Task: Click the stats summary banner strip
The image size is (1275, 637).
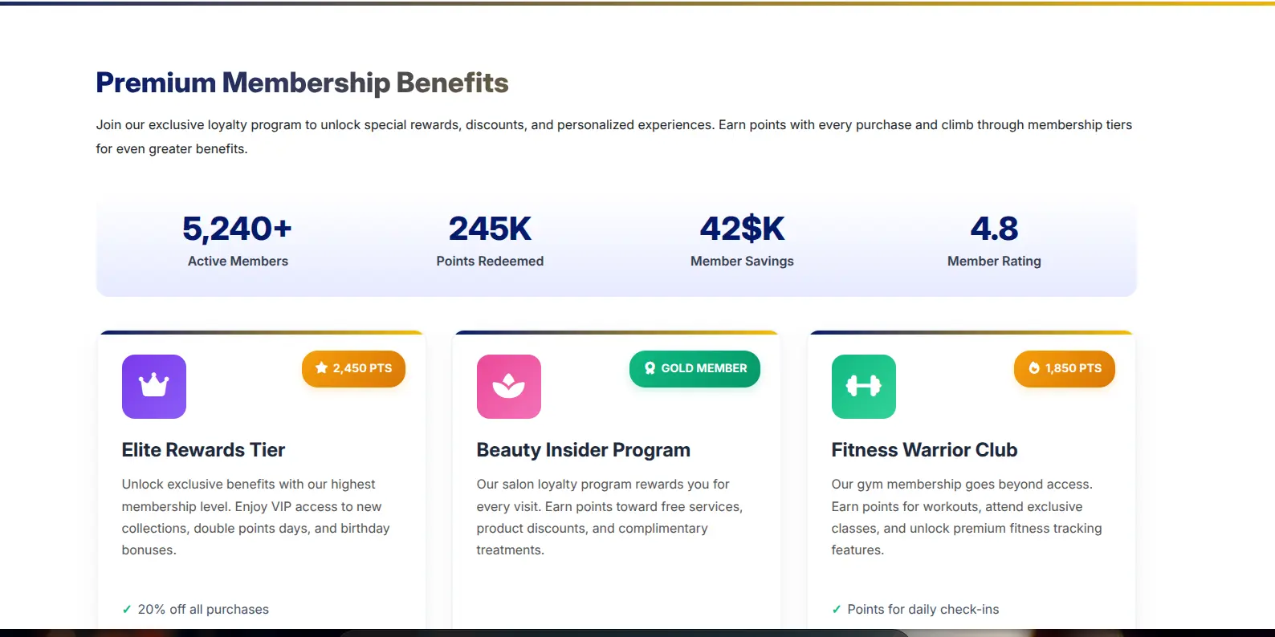Action: click(x=616, y=244)
